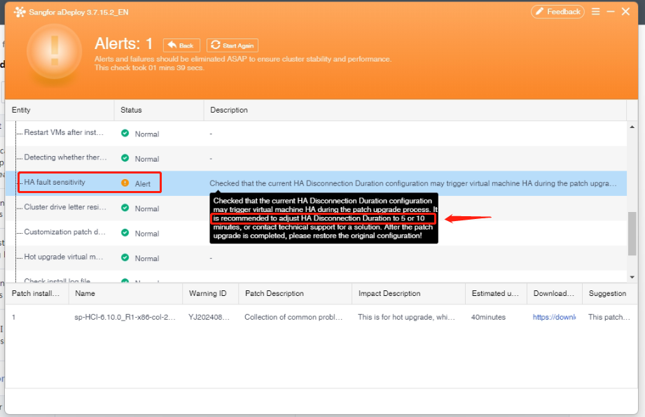This screenshot has height=417, width=645.
Task: Open the https://downl... download link
Action: point(554,317)
